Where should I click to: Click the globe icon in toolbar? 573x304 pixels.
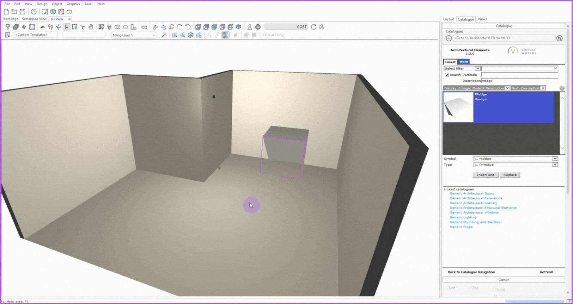click(258, 27)
